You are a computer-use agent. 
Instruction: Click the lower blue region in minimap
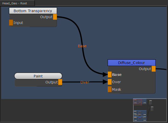pyautogui.click(x=140, y=116)
